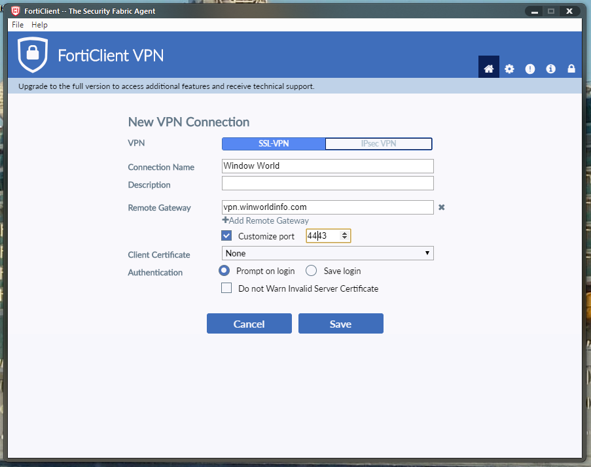
Task: Click the Remote Gateway address field
Action: coord(327,207)
